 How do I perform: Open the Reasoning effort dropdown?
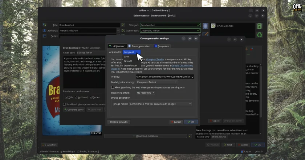[x=146, y=93]
